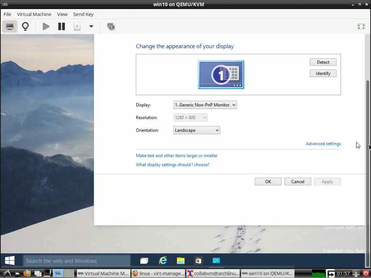Click the host network monitor tray icon

(x=356, y=274)
